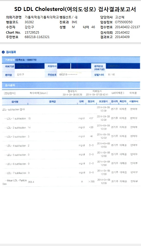Viewport: 141px width, 246px height.
Task: Select the LDL-1 subfraction result row
Action: 71,118
